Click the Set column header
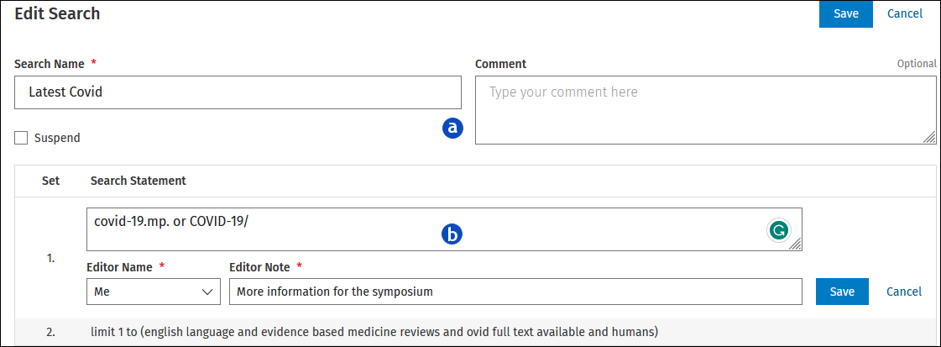941x347 pixels. (51, 181)
